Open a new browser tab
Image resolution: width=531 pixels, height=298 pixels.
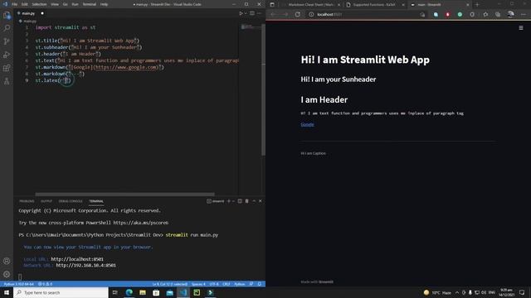(x=477, y=5)
